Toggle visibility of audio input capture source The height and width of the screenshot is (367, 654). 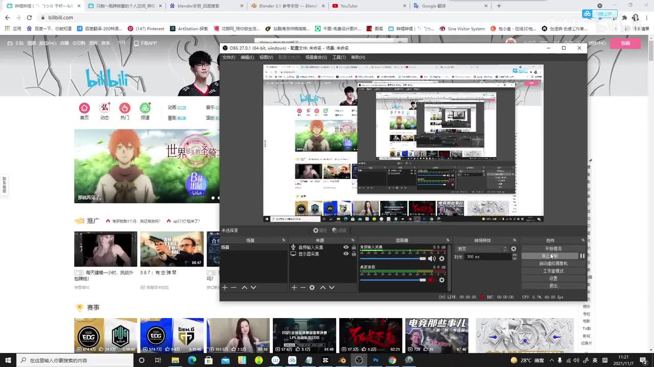(346, 247)
